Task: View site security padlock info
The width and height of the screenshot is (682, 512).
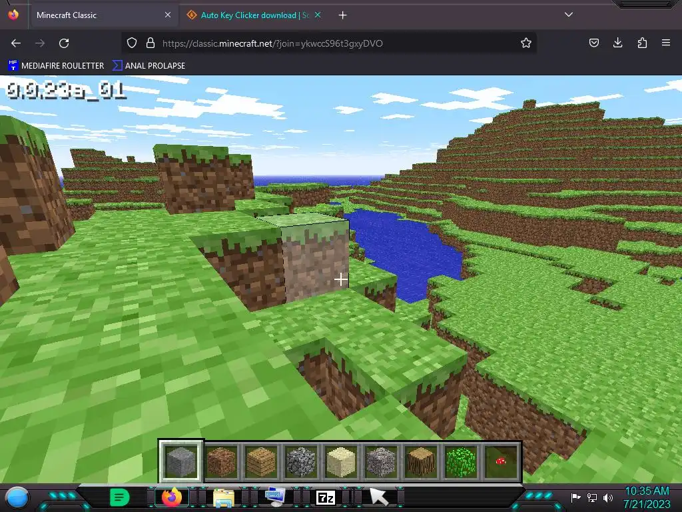Action: [151, 43]
